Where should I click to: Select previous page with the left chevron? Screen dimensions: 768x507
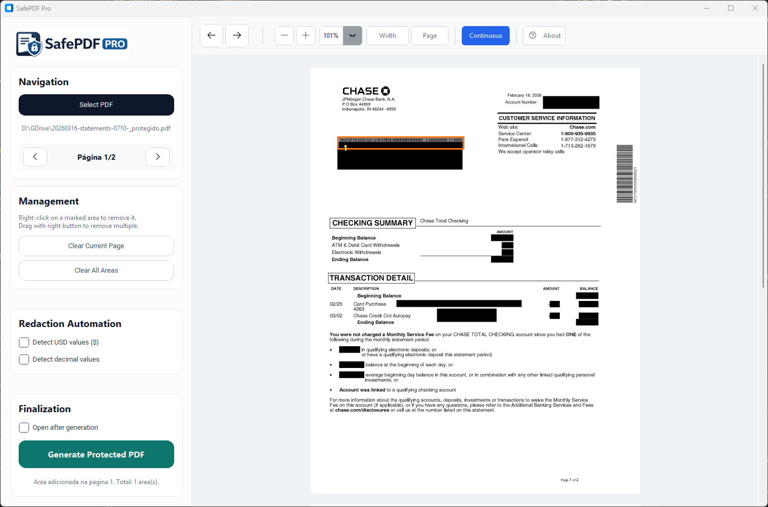tap(35, 157)
